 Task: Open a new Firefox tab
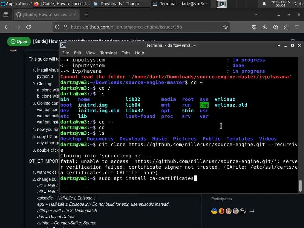click(86, 15)
